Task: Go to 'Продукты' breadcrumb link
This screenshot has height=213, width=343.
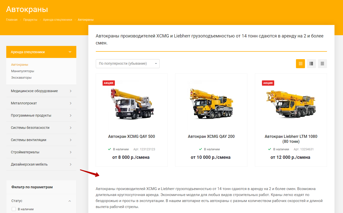Action: click(30, 20)
